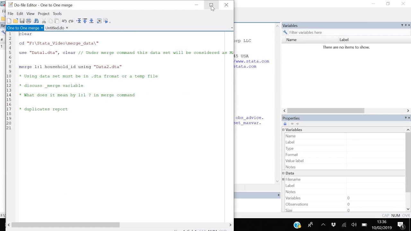Pin the Properties panel with pushpin icon
The image size is (411, 231).
pos(406,118)
